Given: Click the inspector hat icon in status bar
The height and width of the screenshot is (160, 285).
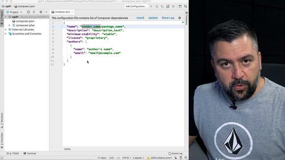Looking at the screenshot, I should (x=181, y=158).
